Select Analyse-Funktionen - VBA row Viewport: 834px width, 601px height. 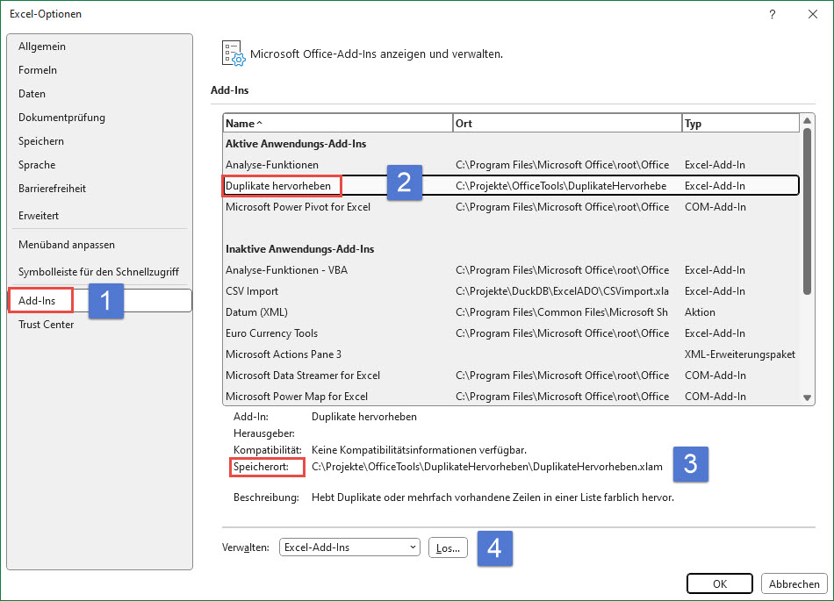coord(511,270)
